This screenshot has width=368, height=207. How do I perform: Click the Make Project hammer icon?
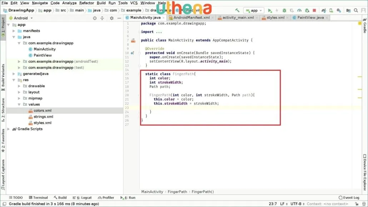click(x=237, y=10)
